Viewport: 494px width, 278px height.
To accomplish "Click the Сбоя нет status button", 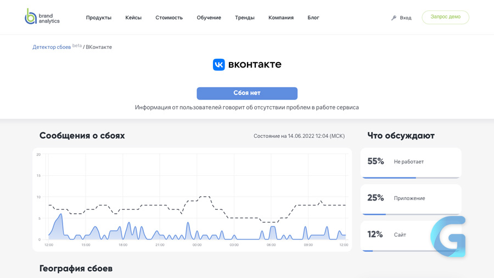I will [x=247, y=93].
